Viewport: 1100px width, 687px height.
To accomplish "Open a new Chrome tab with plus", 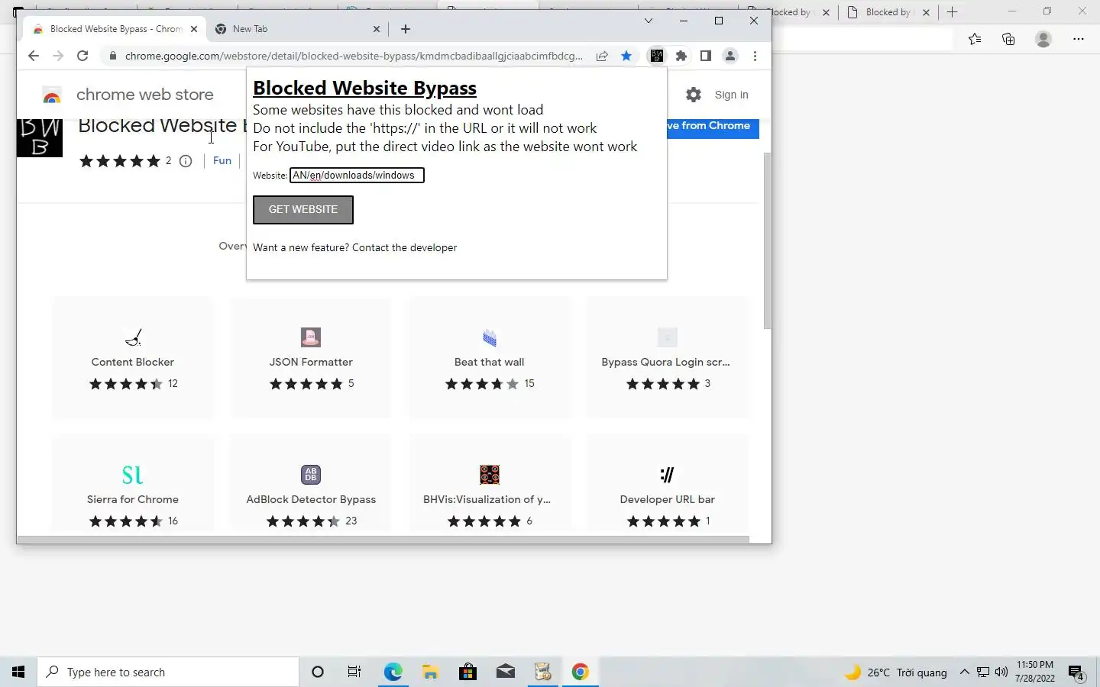I will pyautogui.click(x=406, y=29).
